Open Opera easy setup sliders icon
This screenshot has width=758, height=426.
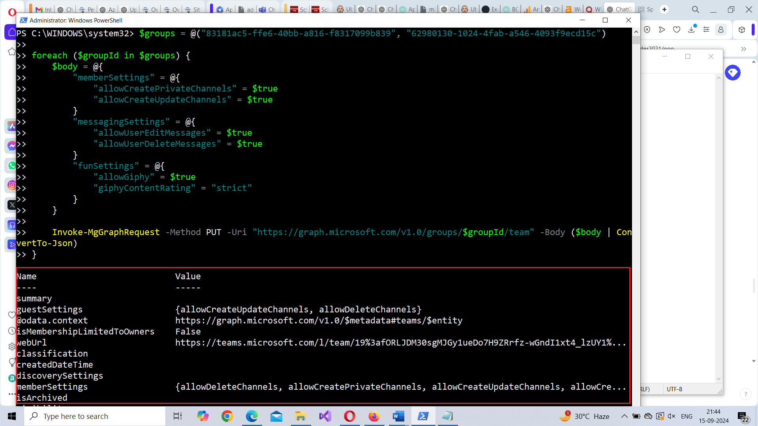click(x=706, y=30)
